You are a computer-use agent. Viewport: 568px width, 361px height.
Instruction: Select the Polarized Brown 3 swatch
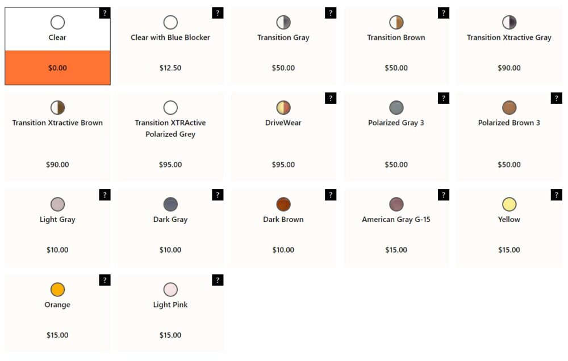tap(509, 107)
